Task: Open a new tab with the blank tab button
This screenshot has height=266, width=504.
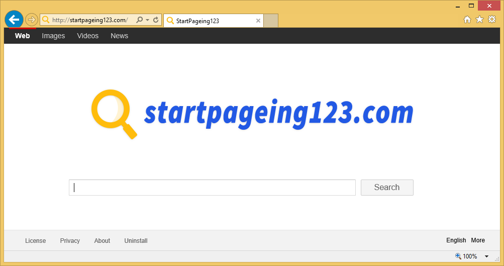Action: [271, 21]
